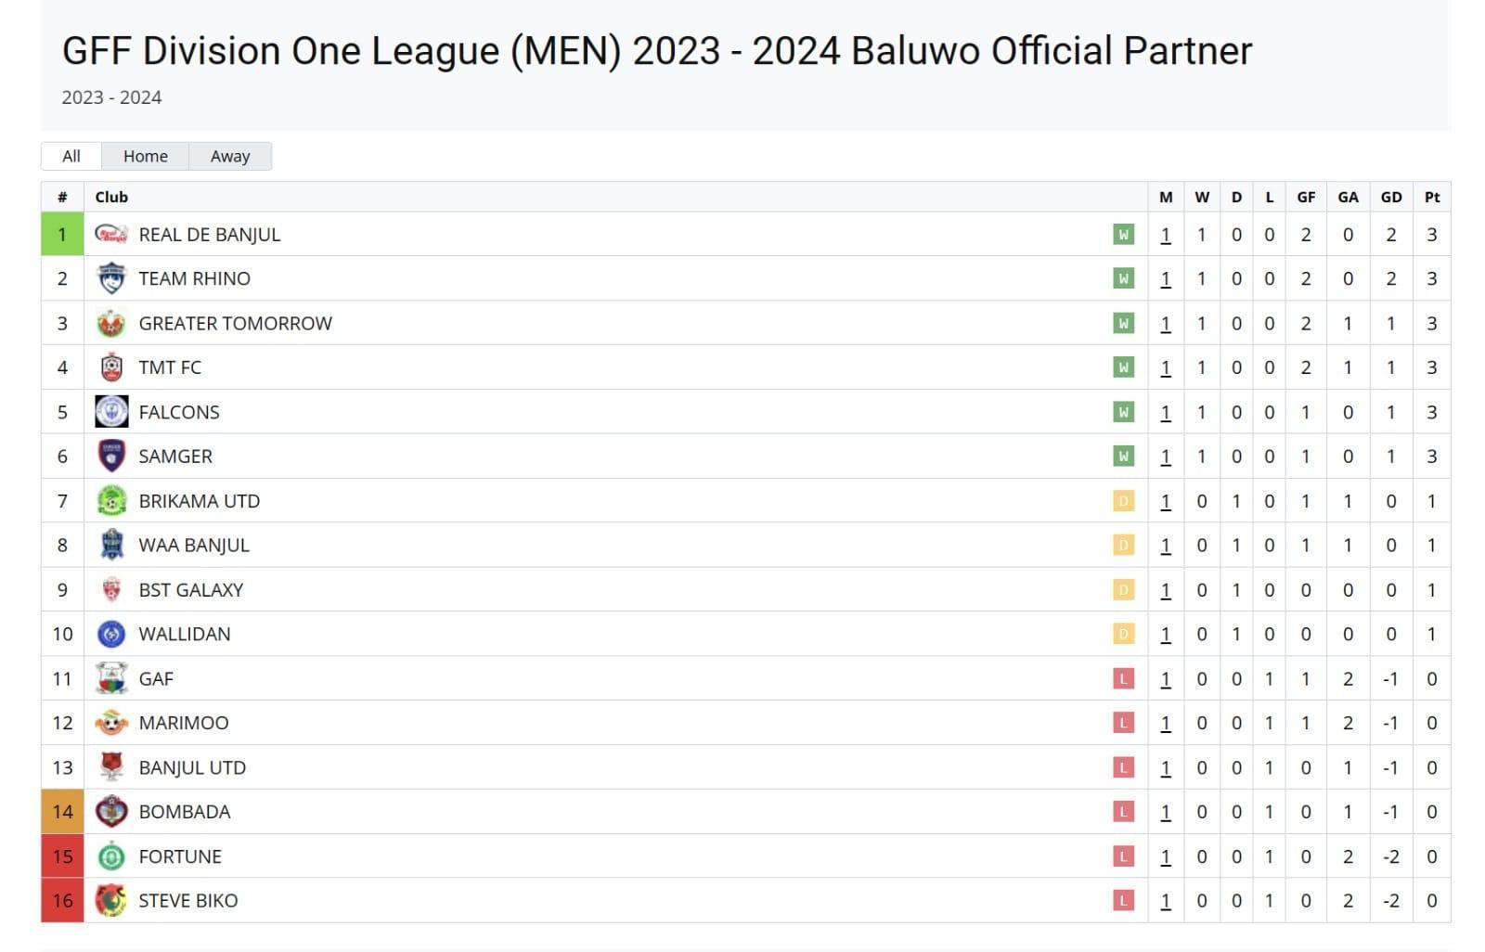Click the GD column header
The image size is (1485, 952).
(x=1391, y=197)
